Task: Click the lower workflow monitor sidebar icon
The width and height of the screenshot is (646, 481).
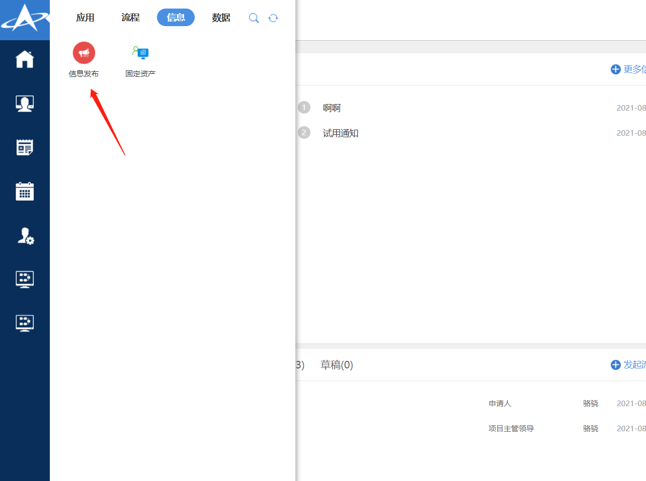Action: coord(25,323)
